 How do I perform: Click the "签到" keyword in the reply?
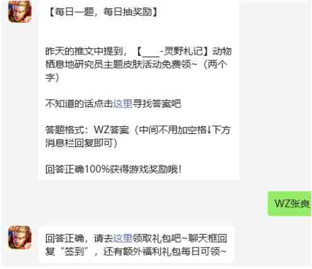pos(74,251)
